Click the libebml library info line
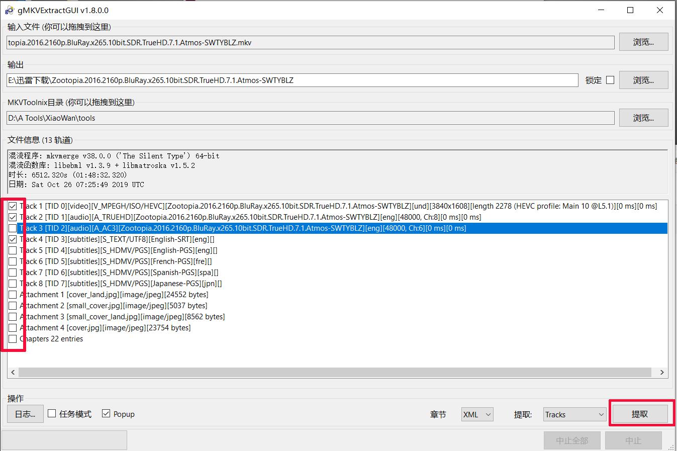This screenshot has width=677, height=451. 102,165
